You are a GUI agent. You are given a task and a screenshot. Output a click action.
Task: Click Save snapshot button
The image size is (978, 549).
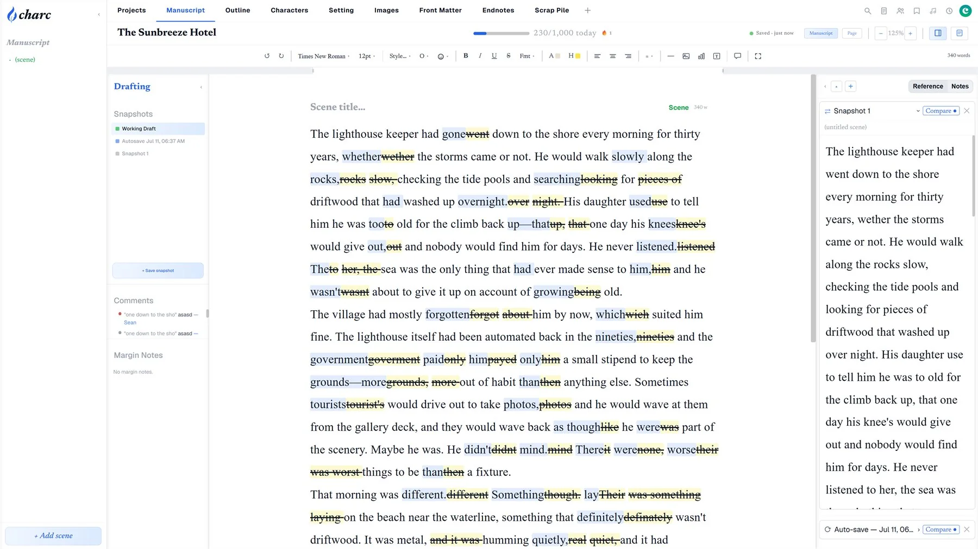158,270
